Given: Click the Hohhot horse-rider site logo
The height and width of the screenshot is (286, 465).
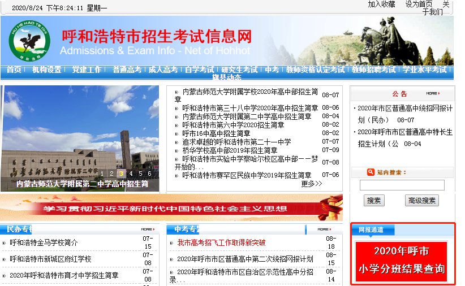Looking at the screenshot, I should [x=28, y=41].
